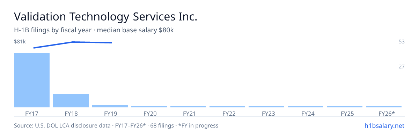
Task: Click the FY22 bar
Action: click(x=227, y=107)
